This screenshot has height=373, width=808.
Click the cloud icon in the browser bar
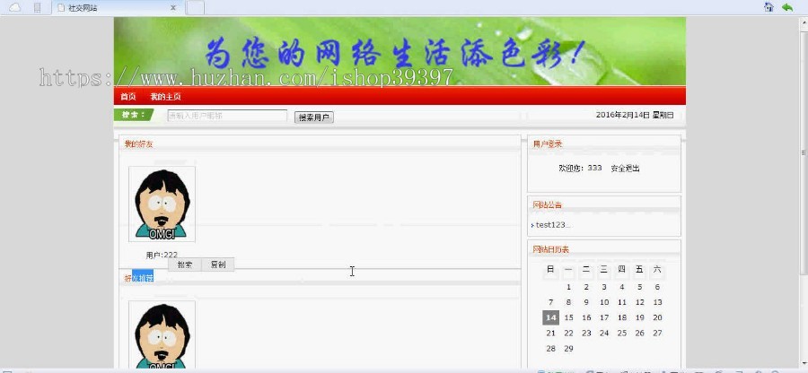click(x=15, y=7)
